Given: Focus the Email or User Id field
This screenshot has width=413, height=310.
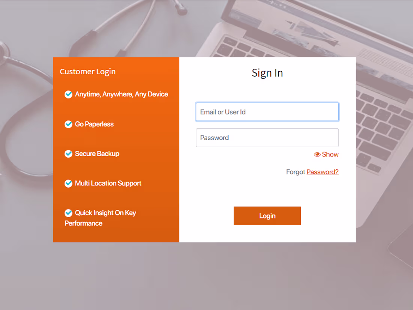Looking at the screenshot, I should click(267, 112).
